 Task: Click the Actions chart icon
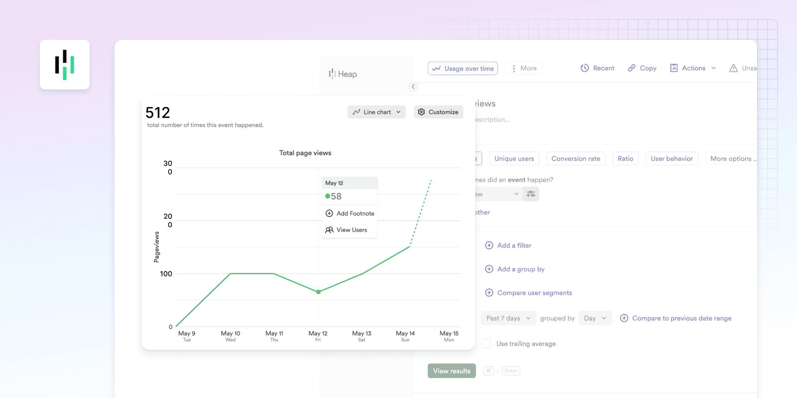click(x=674, y=68)
